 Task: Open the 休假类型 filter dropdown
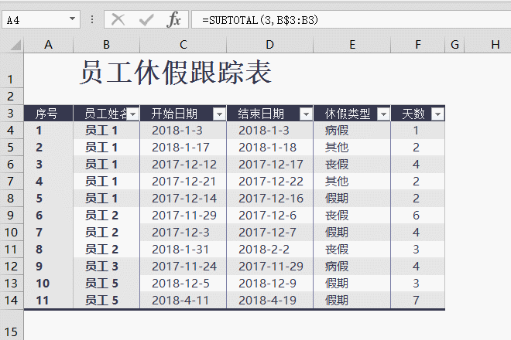[383, 114]
